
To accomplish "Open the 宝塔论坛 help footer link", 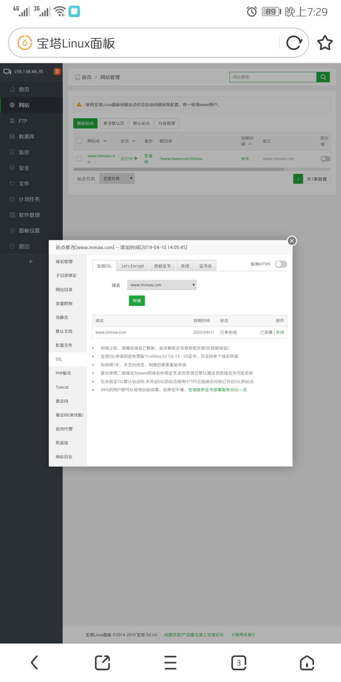I will pyautogui.click(x=194, y=635).
